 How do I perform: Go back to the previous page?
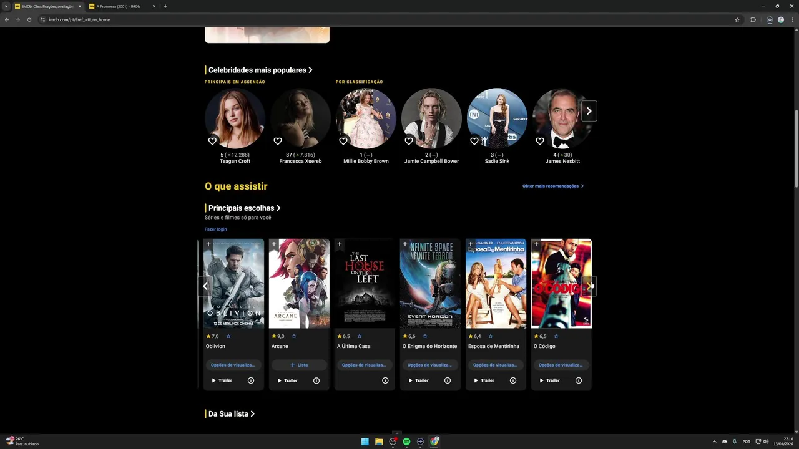pos(7,19)
